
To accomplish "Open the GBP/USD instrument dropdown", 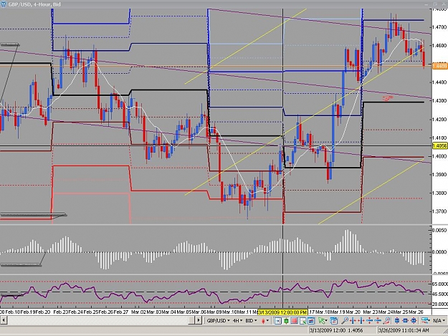I will tap(218, 320).
